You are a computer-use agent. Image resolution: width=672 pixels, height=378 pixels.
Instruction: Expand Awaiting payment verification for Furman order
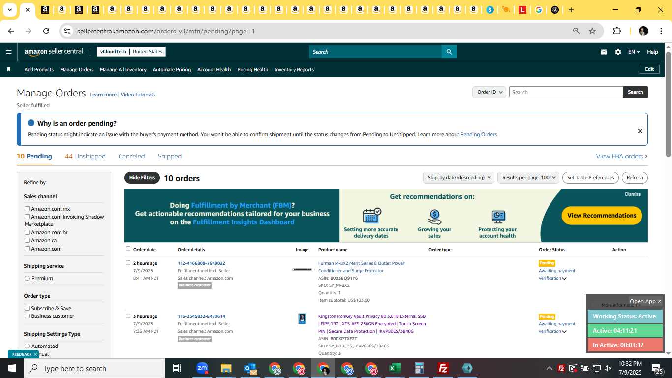pyautogui.click(x=564, y=279)
